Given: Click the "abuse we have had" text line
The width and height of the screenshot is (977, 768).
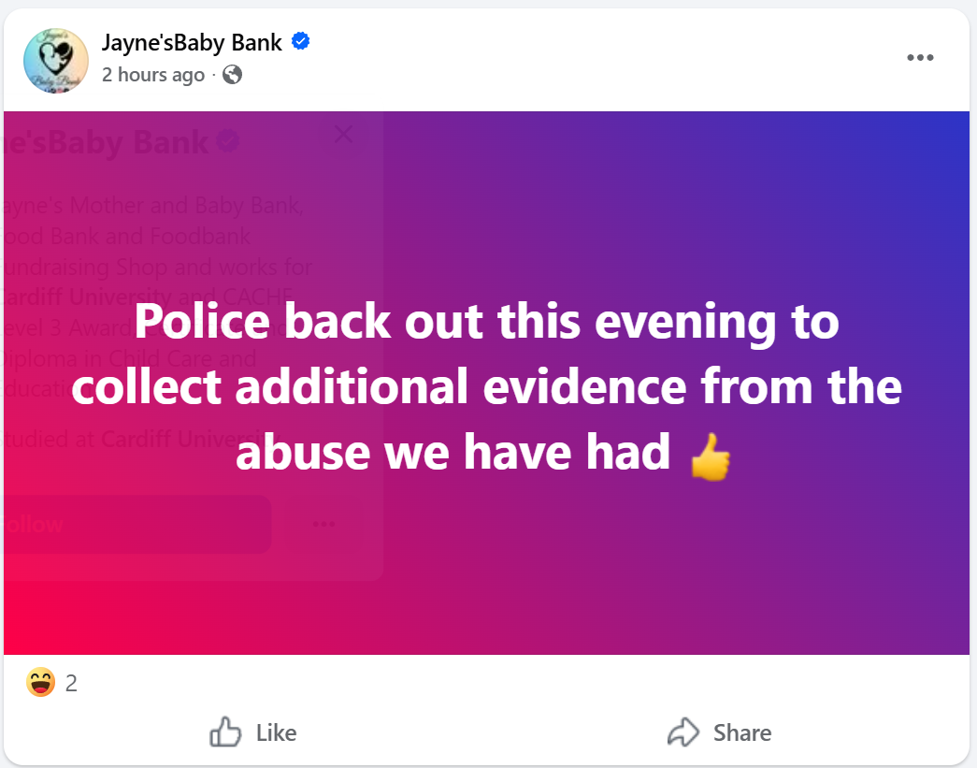Looking at the screenshot, I should tap(453, 454).
